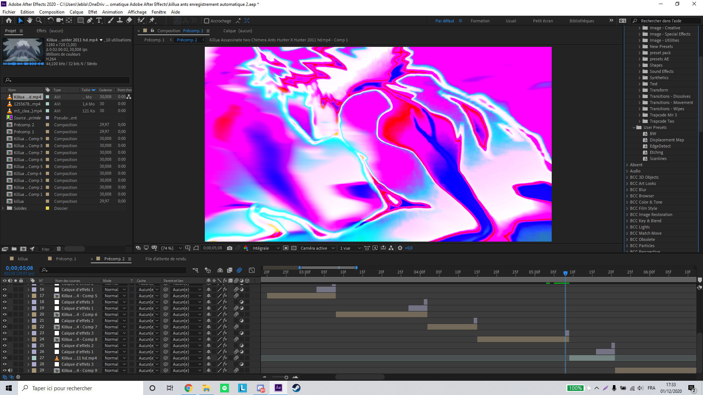
Task: Expand the Solides folder in Project
Action: [3, 208]
